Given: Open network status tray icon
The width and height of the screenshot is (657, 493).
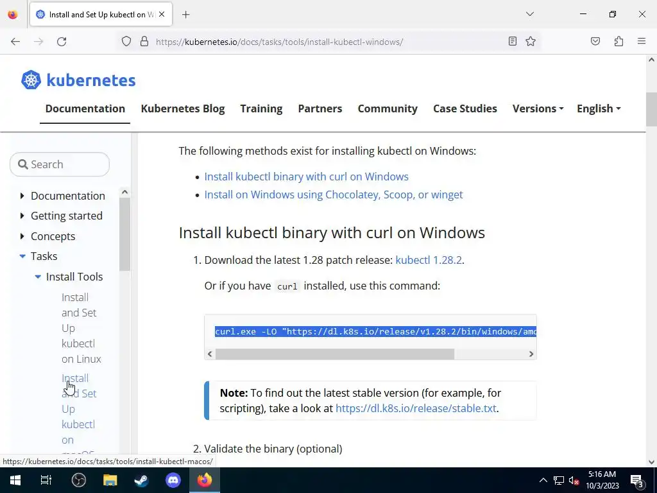Looking at the screenshot, I should coord(559,480).
